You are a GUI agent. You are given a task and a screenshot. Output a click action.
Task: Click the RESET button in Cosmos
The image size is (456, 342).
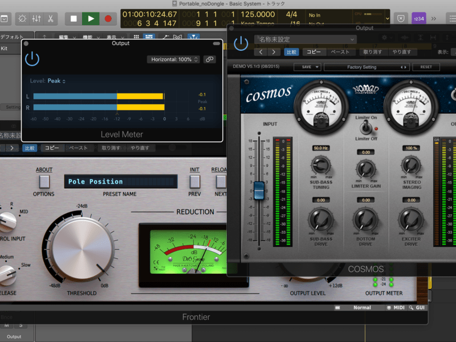(426, 67)
